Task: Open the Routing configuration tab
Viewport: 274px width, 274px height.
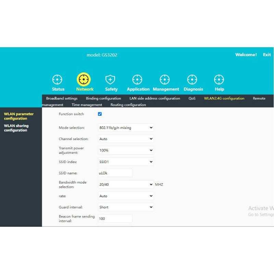Action: pos(128,105)
